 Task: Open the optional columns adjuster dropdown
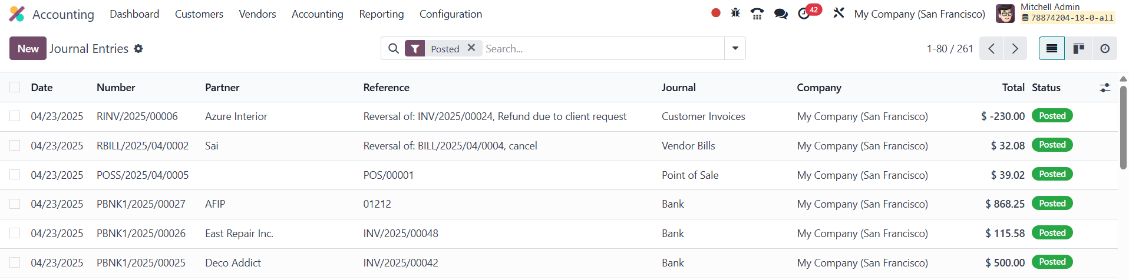[x=1105, y=88]
